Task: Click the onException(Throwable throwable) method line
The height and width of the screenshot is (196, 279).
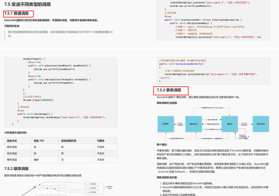Action: click(59, 80)
